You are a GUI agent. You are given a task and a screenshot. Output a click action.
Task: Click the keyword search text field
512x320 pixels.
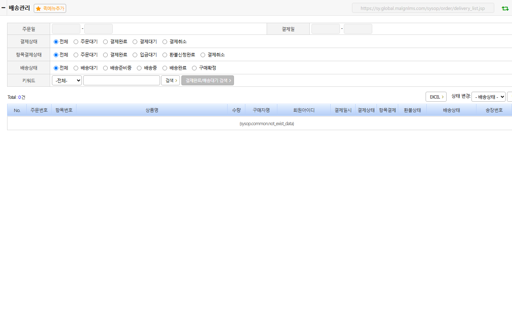(122, 80)
